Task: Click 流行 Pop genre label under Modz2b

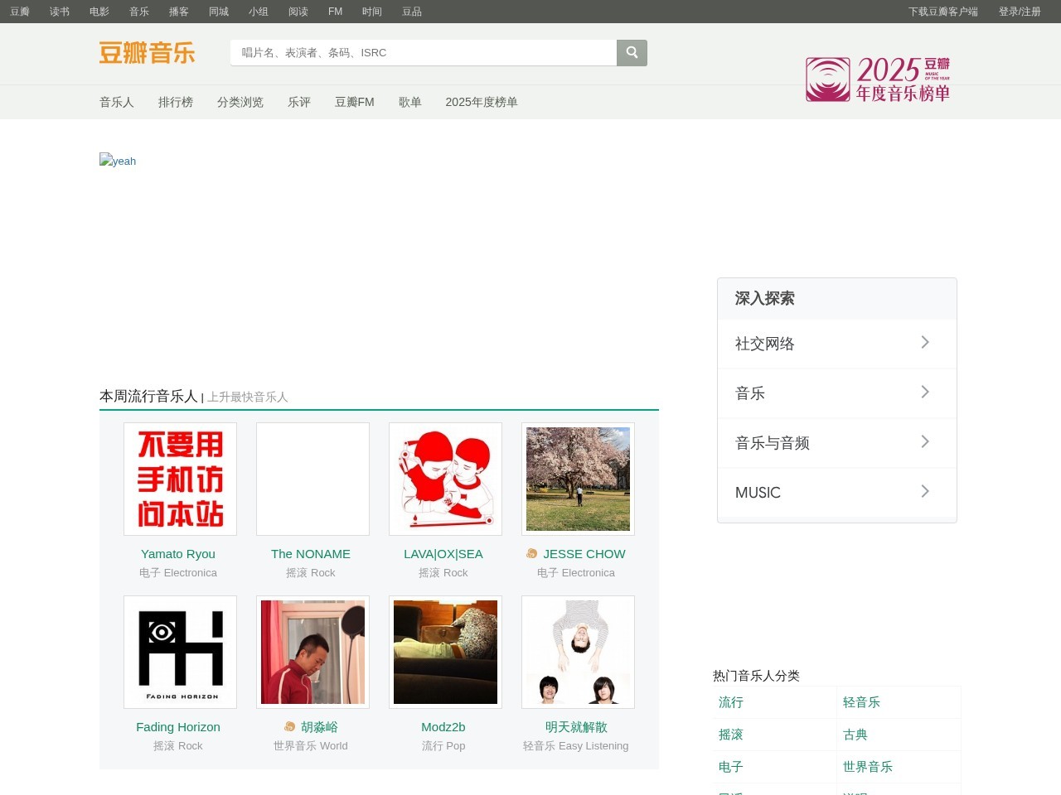Action: [x=443, y=745]
